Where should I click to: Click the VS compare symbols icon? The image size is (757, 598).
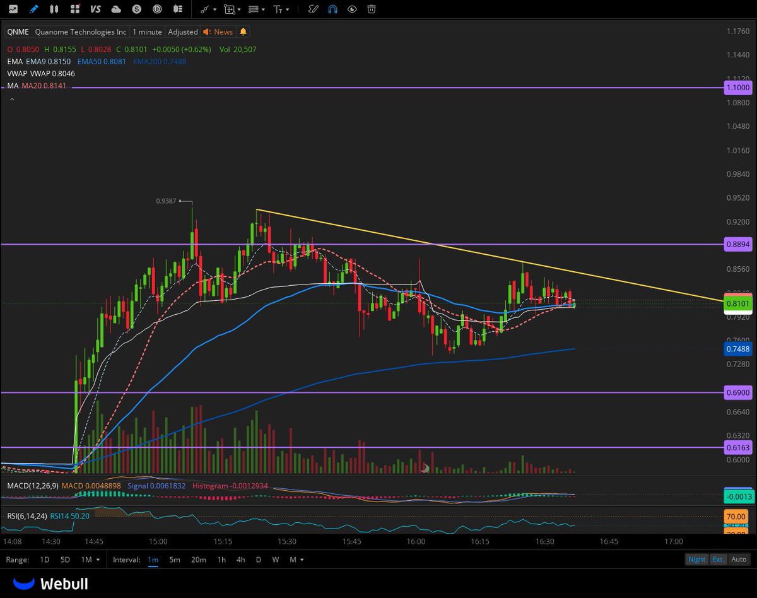(95, 9)
